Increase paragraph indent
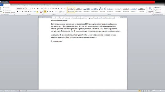165x92 pixels. pyautogui.click(x=59, y=8)
